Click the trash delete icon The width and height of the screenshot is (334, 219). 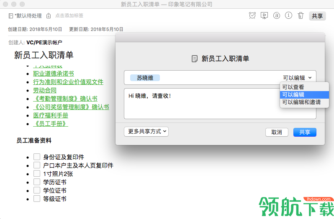pos(301,15)
